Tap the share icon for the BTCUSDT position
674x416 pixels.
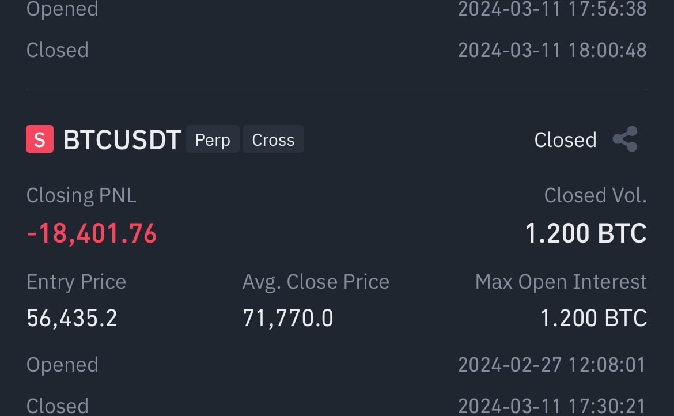624,139
